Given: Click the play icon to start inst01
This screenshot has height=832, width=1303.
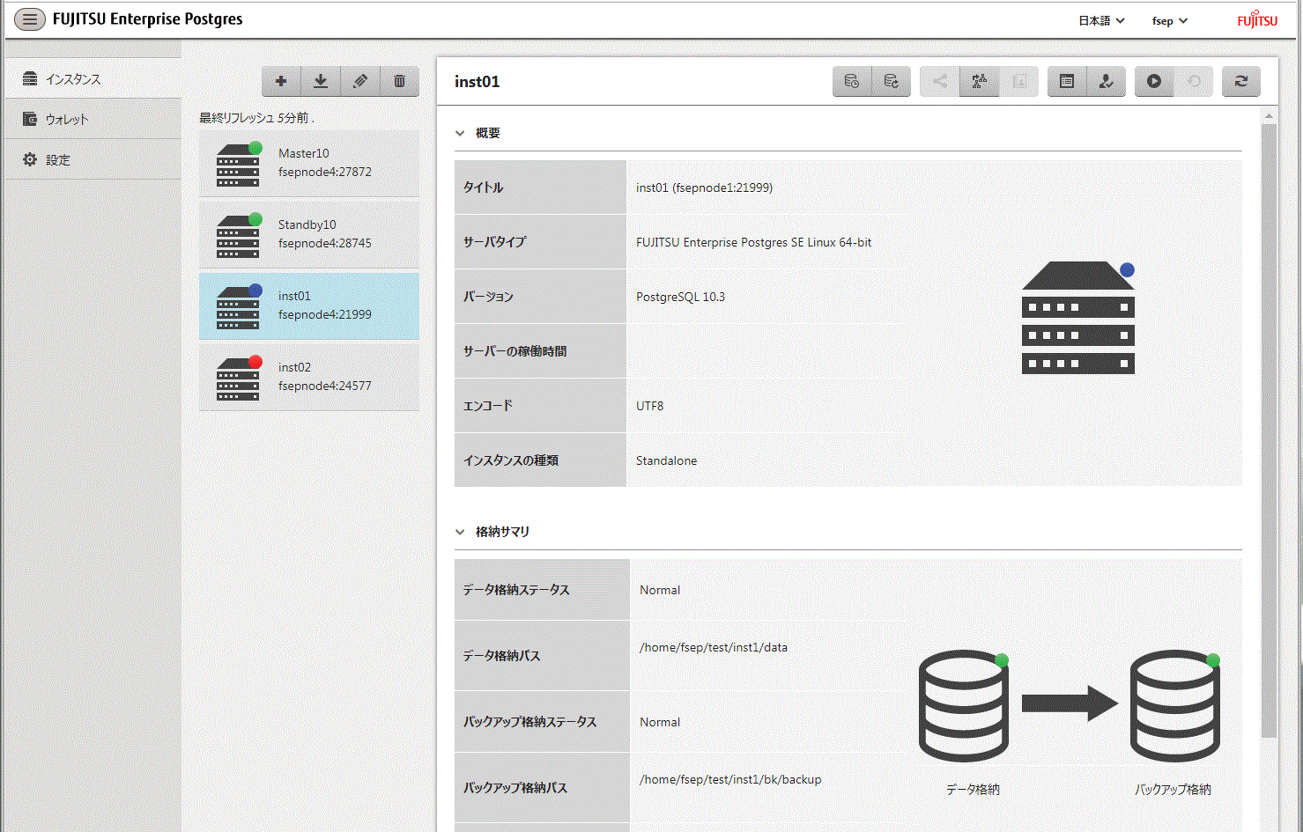Looking at the screenshot, I should 1154,81.
